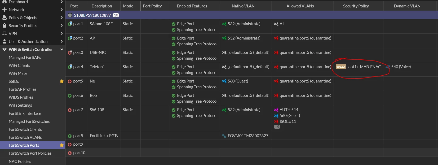Click the port3 status icon

[70, 53]
